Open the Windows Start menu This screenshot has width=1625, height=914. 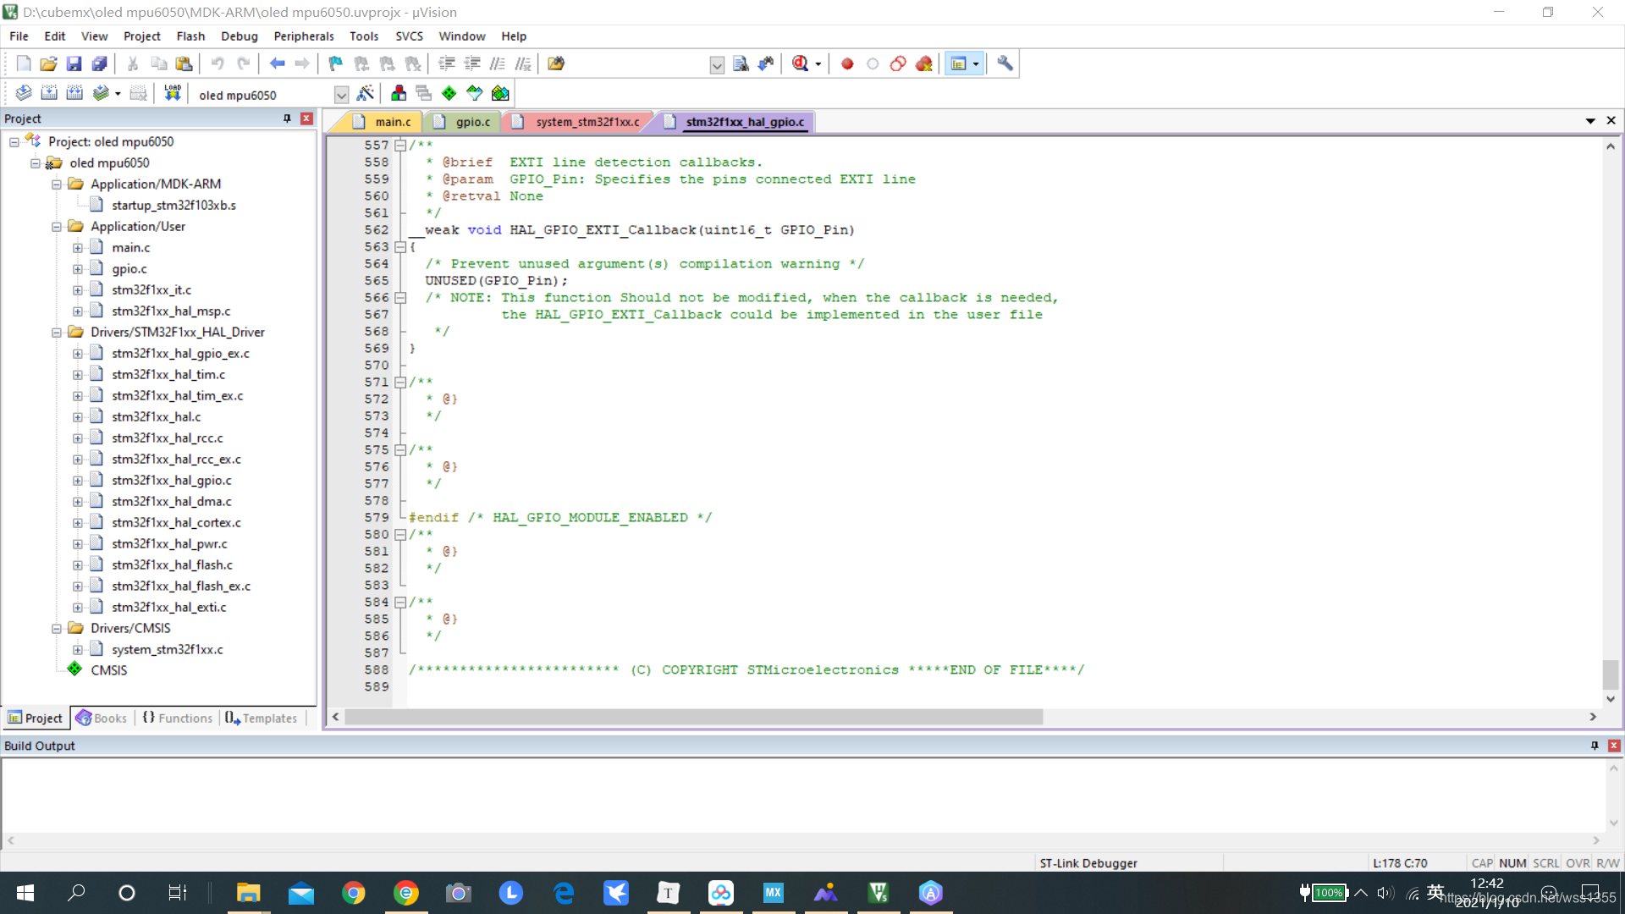(25, 893)
